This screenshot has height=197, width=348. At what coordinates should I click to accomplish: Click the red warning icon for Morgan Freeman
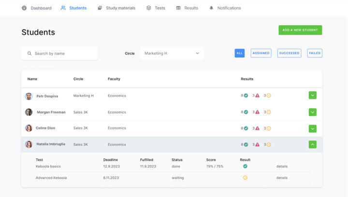coord(257,112)
